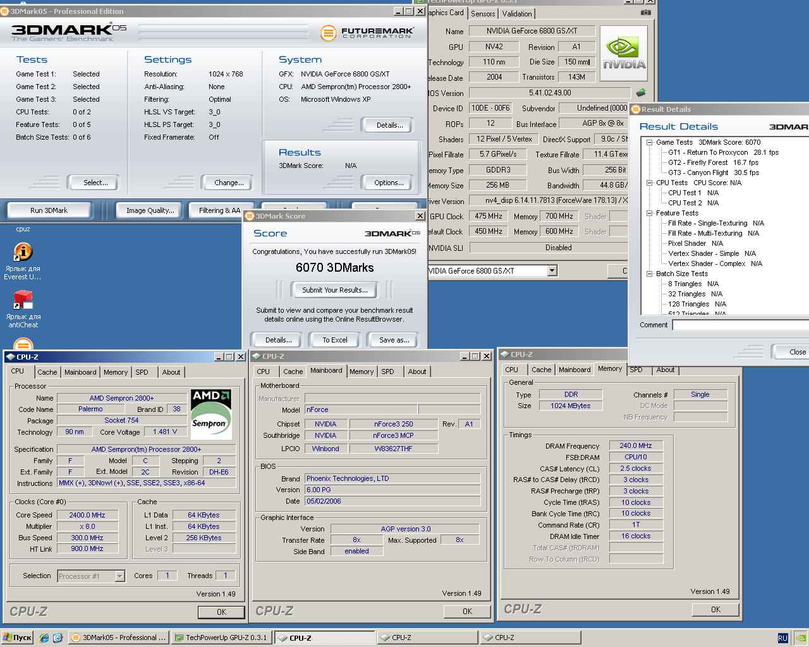The height and width of the screenshot is (647, 809).
Task: Select Pixel Shader N/A tree row
Action: click(695, 243)
